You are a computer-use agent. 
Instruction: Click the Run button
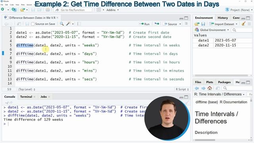(x=144, y=24)
